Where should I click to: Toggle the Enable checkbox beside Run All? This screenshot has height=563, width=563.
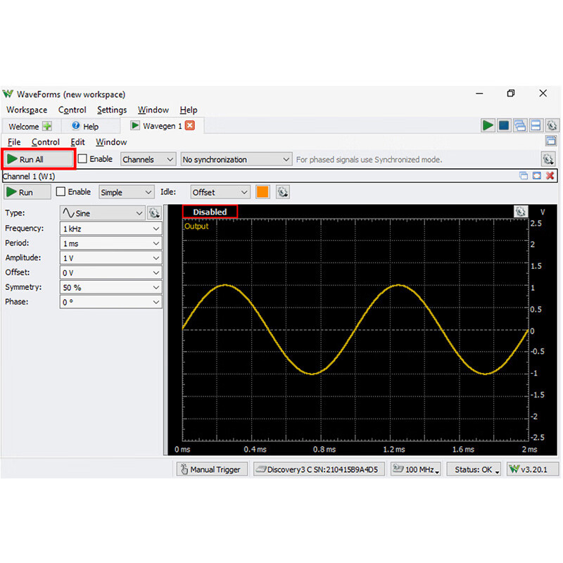coord(82,159)
